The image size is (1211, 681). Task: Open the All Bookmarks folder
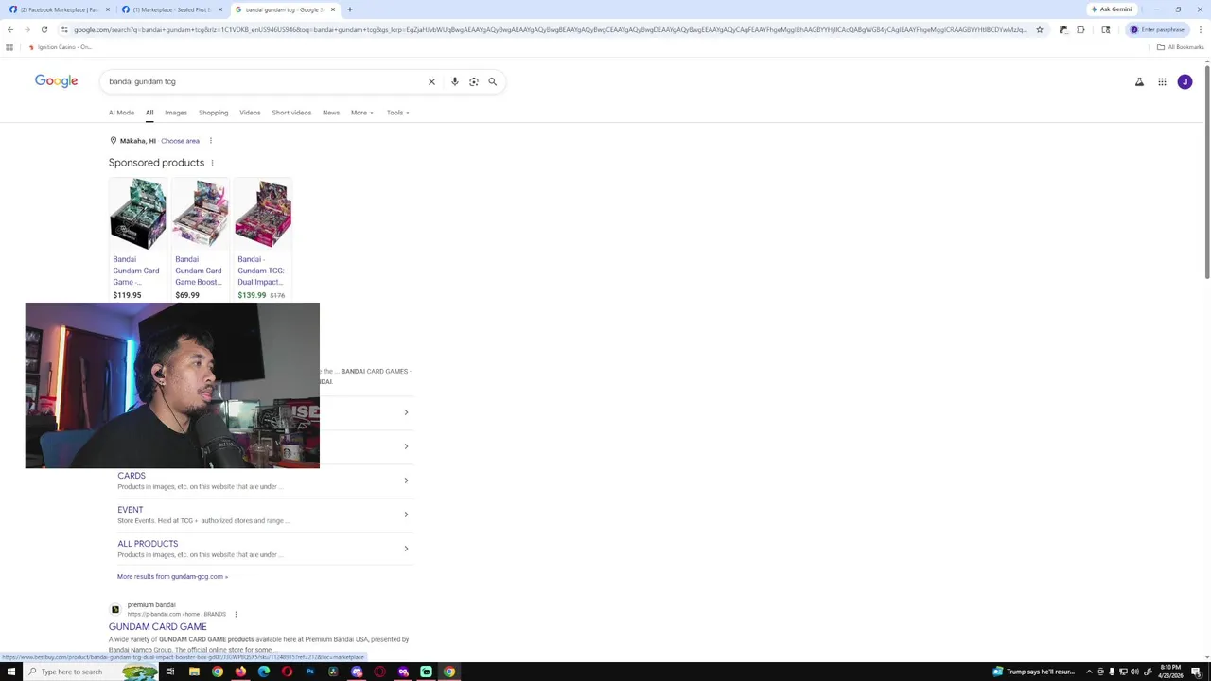coord(1180,47)
